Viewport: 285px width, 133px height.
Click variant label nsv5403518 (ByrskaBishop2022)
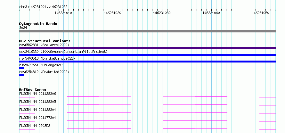tap(47, 58)
